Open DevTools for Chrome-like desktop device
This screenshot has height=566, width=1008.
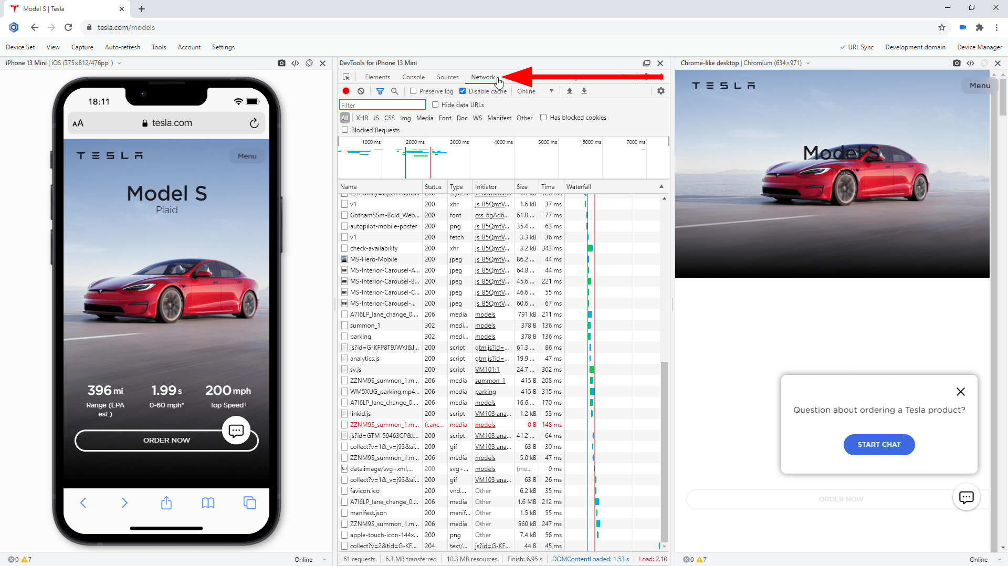(x=971, y=63)
